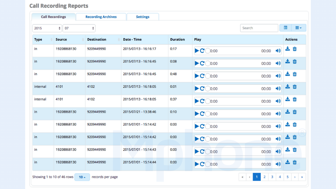Seek slider of the 15:14:44 recording
Viewport: 336px width, 189px height.
[208, 164]
